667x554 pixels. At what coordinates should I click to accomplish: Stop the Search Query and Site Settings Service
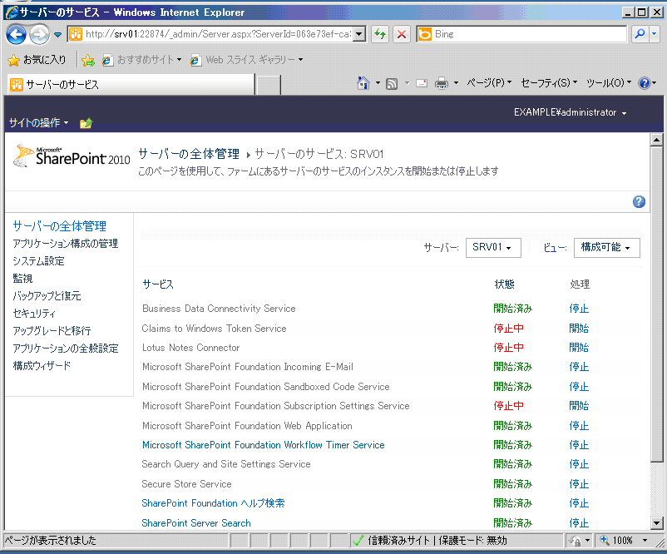[579, 464]
